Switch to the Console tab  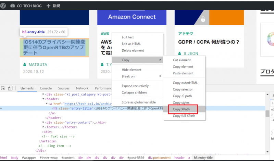pos(46,88)
